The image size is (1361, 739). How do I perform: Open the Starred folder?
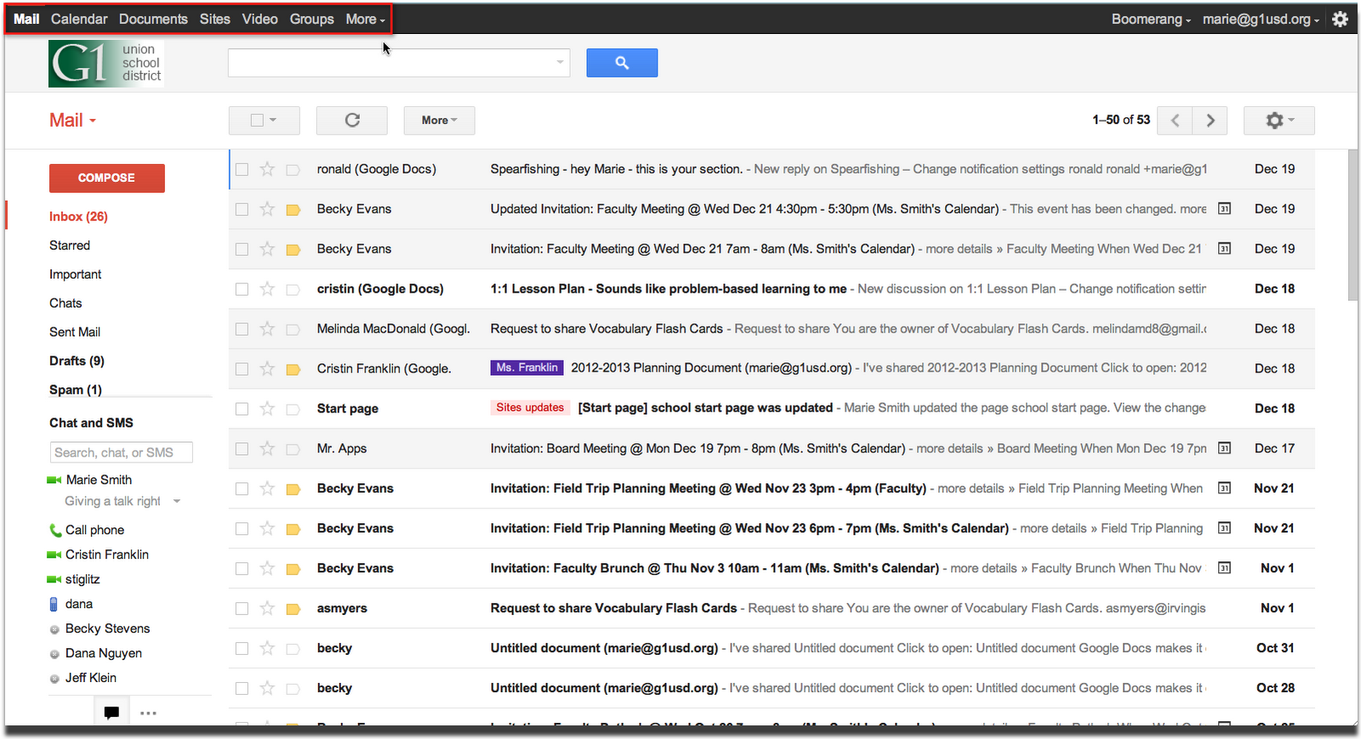point(70,246)
